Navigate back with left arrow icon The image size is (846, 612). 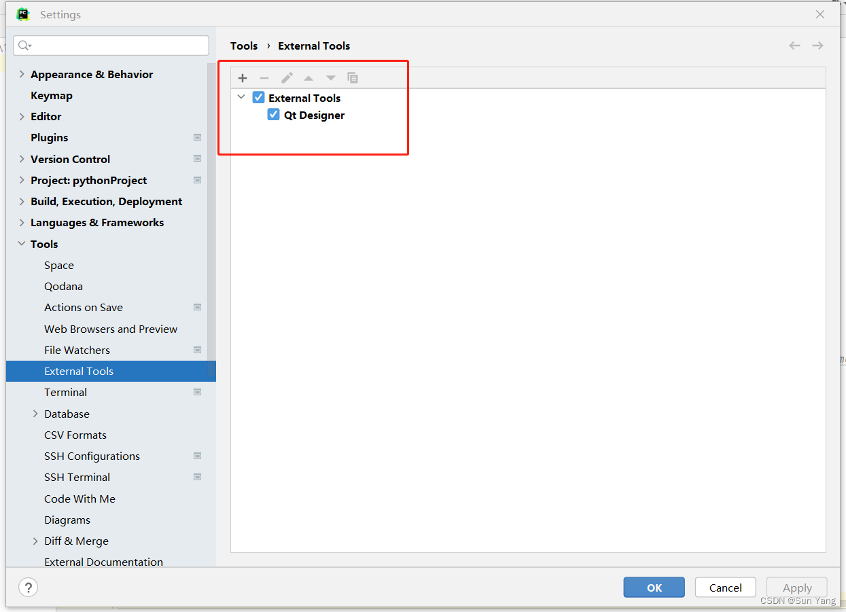794,46
